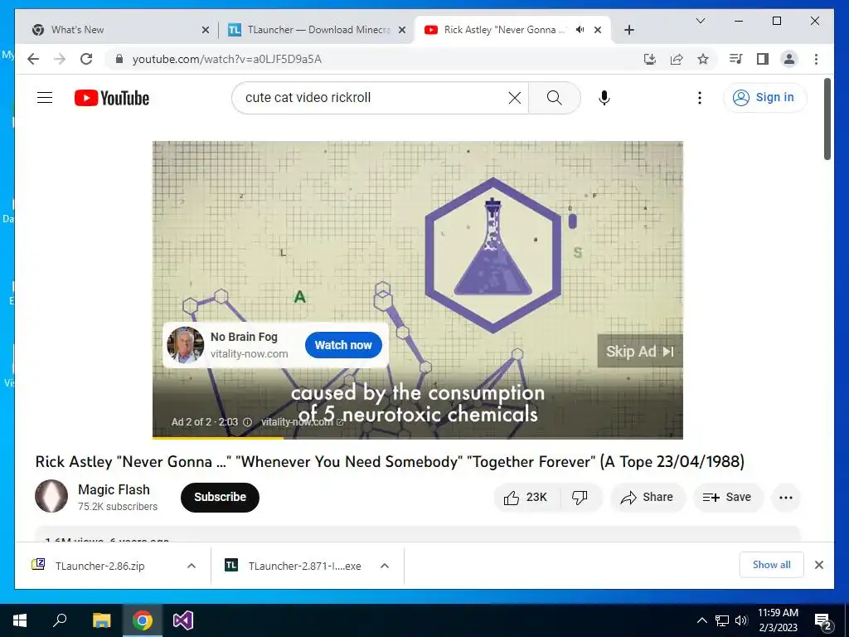Screen dimensions: 849x637
Task: Click Show all downloads
Action: (771, 565)
